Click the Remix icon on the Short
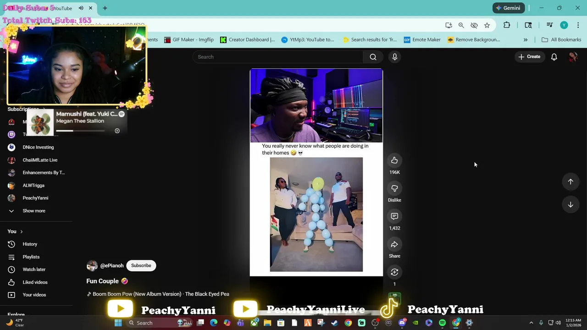 (394, 272)
